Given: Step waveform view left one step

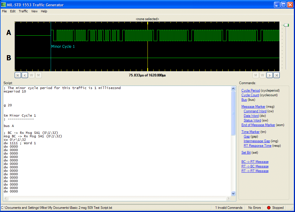Looking at the screenshot, I should click(x=25, y=75).
